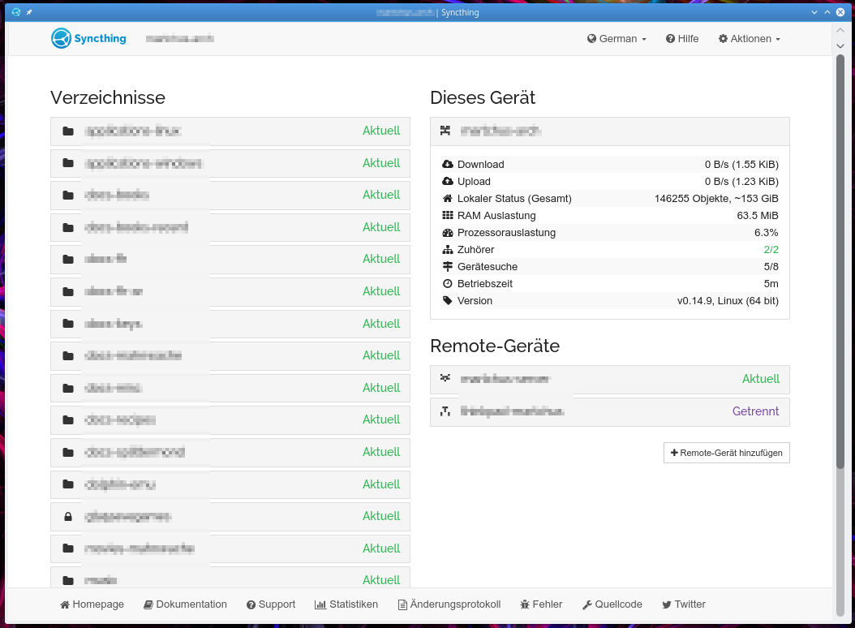Viewport: 855px width, 628px height.
Task: Click the Upload cloud icon
Action: 447,182
